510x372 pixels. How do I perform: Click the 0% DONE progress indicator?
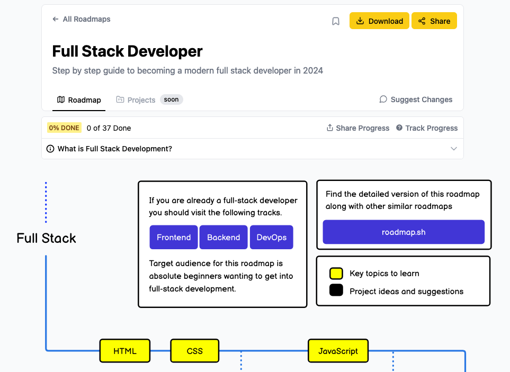pos(64,128)
